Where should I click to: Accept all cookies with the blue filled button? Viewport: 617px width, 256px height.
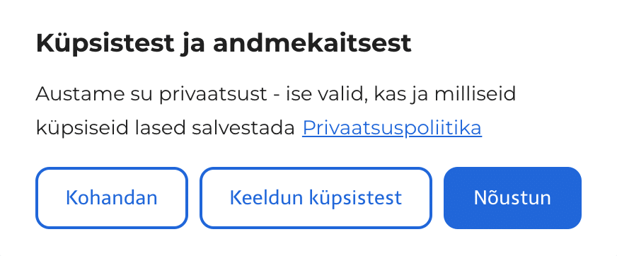pyautogui.click(x=512, y=198)
